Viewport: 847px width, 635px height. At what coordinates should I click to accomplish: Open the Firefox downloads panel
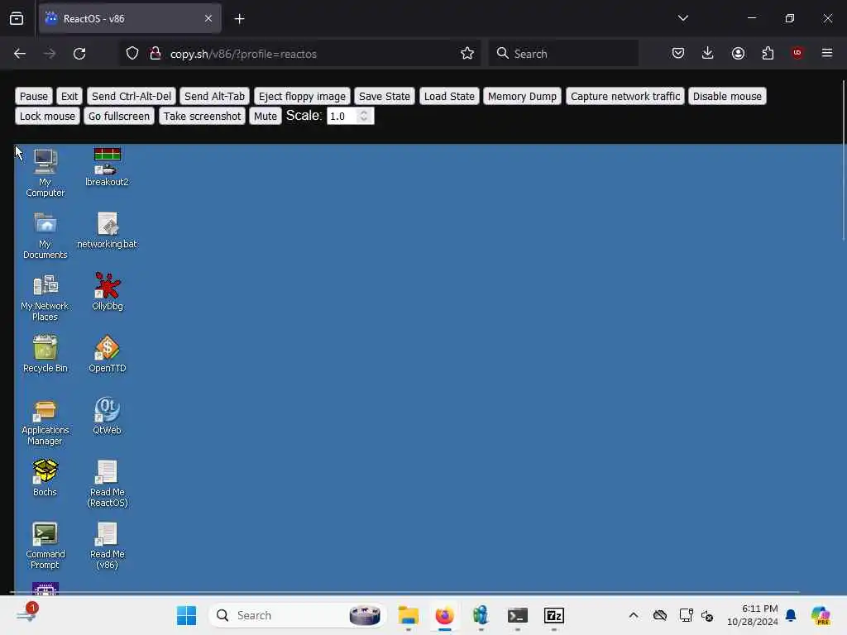(708, 53)
